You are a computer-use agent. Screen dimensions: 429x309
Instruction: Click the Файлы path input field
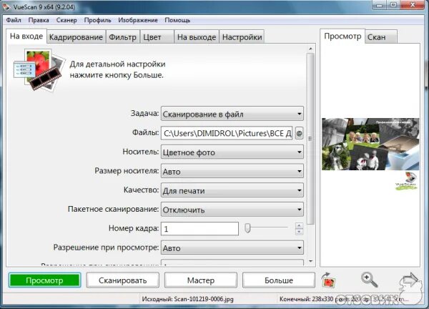[227, 133]
